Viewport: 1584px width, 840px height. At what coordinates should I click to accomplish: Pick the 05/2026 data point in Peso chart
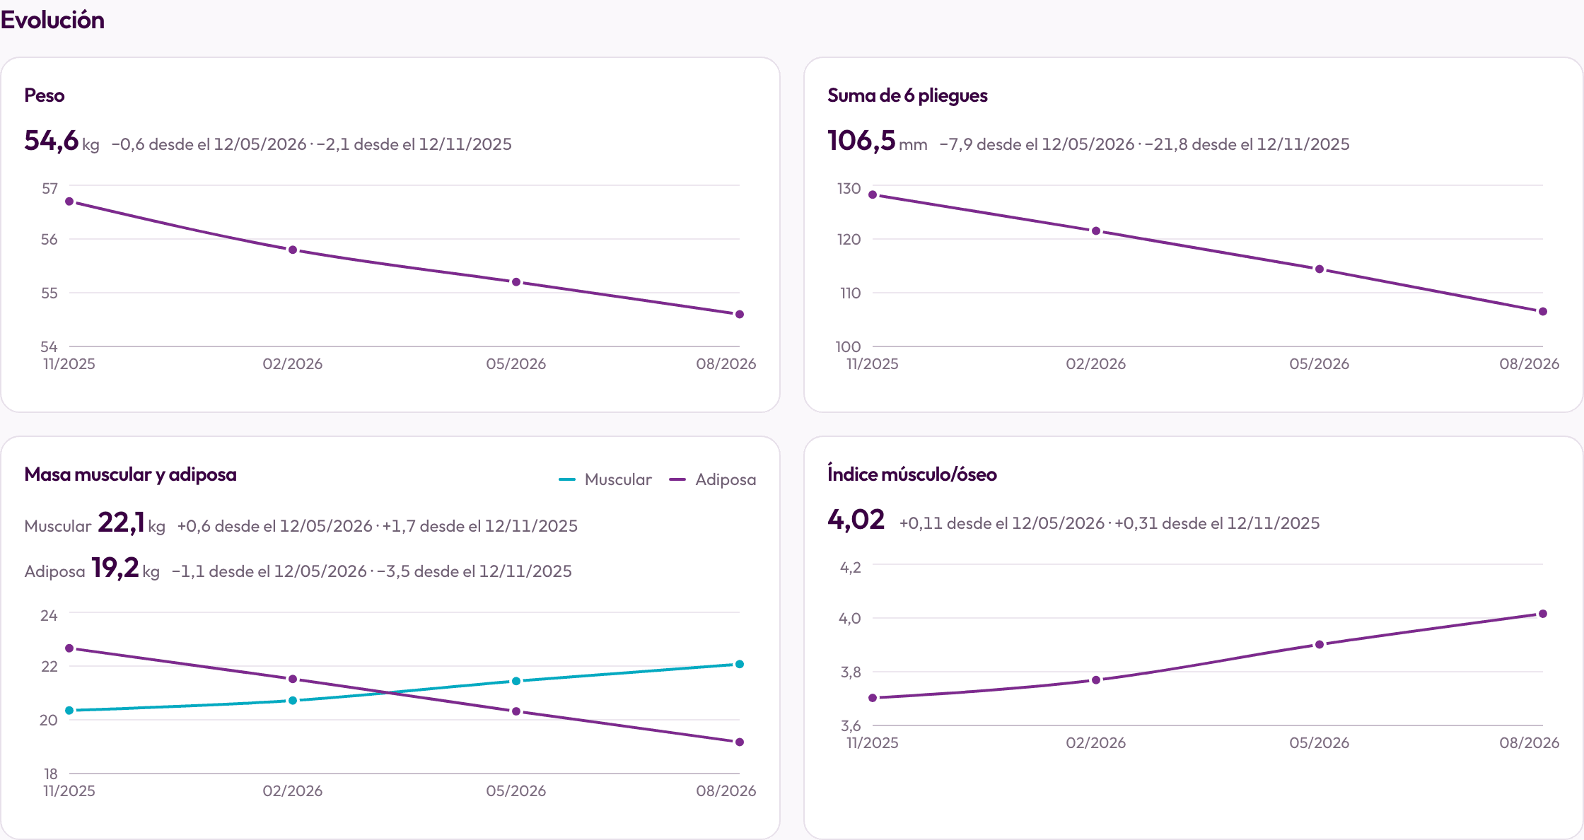tap(516, 282)
